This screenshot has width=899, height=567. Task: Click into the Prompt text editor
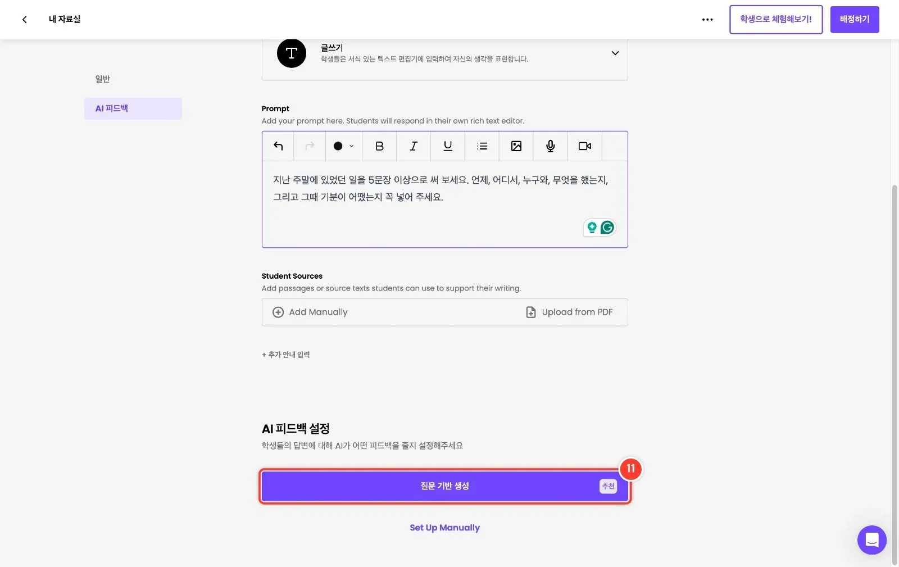click(444, 204)
